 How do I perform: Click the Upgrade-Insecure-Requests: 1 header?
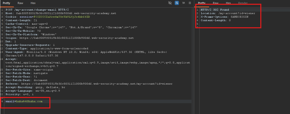(30, 45)
